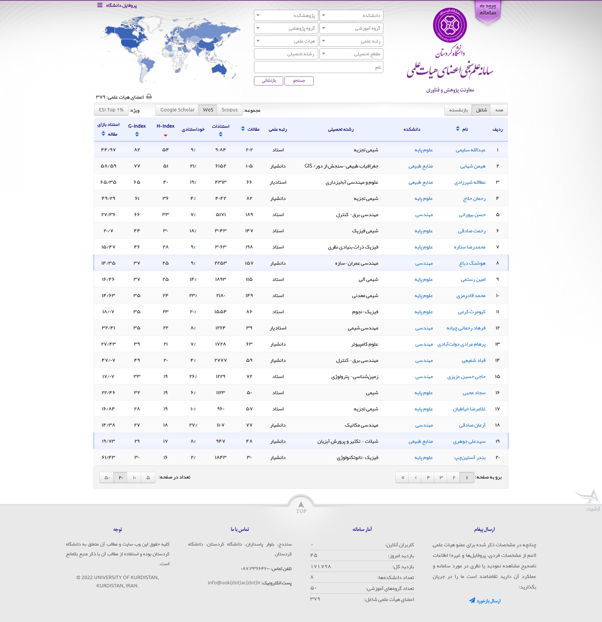This screenshot has width=602, height=622.
Task: Toggle the ESI Top 1% filter
Action: [111, 110]
